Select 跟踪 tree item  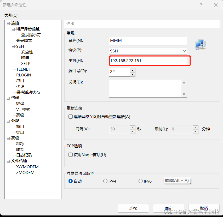click(x=20, y=144)
